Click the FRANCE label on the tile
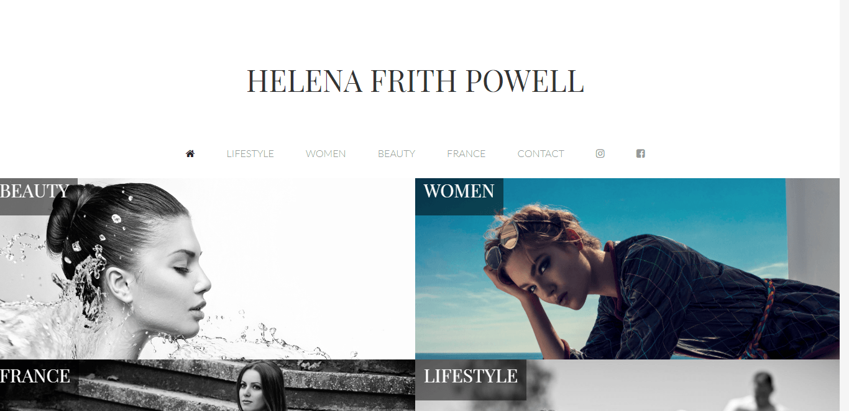This screenshot has width=849, height=411. coord(35,376)
